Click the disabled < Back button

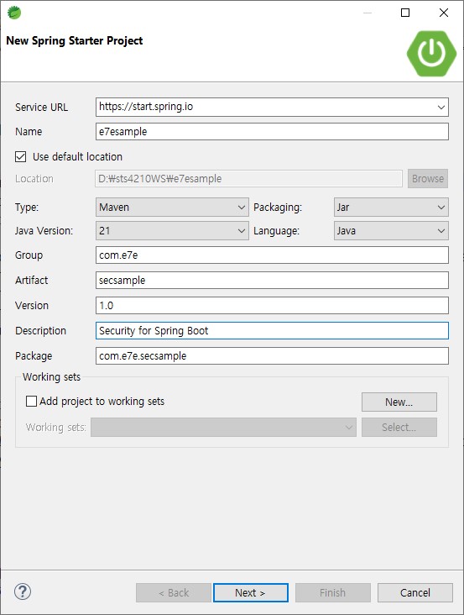point(174,592)
